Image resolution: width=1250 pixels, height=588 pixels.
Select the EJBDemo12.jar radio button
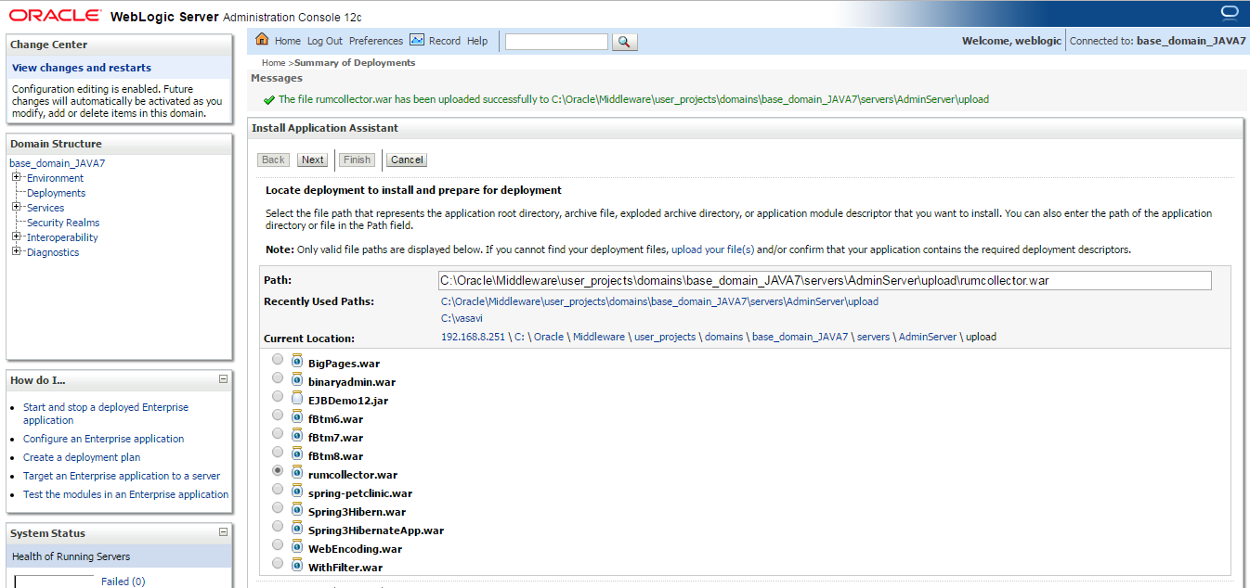pos(278,397)
